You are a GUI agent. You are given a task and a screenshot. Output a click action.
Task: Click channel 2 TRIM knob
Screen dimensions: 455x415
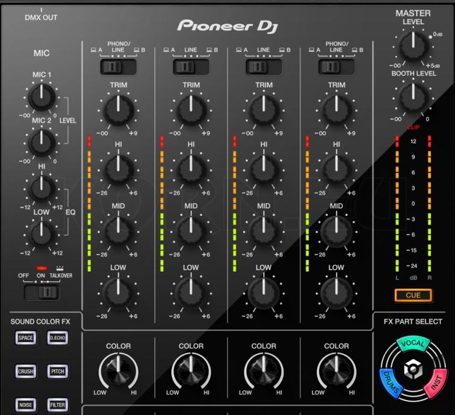coord(191,110)
